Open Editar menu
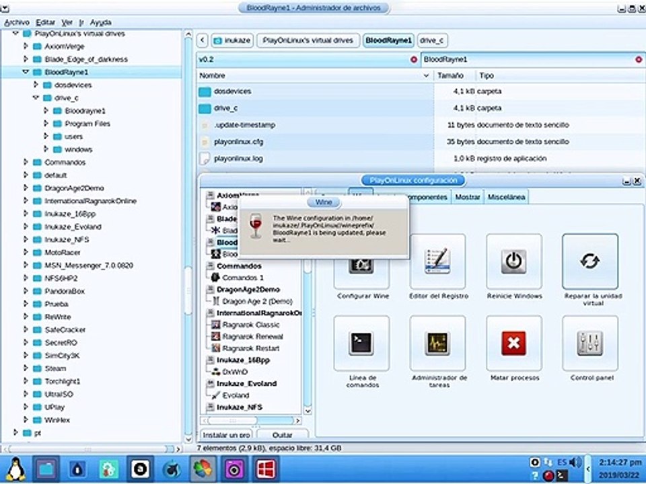Viewport: 646px width, 484px height. pos(45,22)
